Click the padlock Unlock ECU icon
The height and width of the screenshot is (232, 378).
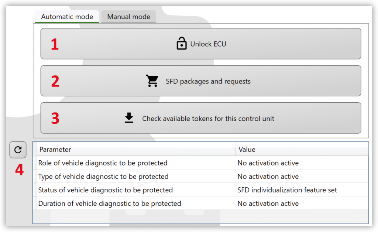(x=181, y=44)
